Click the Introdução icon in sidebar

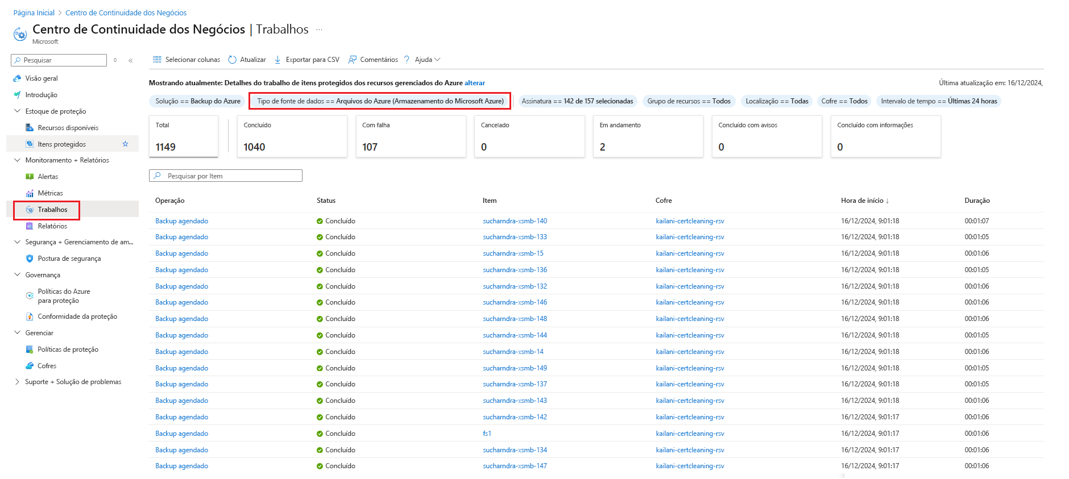click(17, 95)
